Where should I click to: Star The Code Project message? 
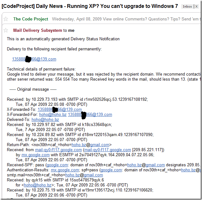point(6,19)
